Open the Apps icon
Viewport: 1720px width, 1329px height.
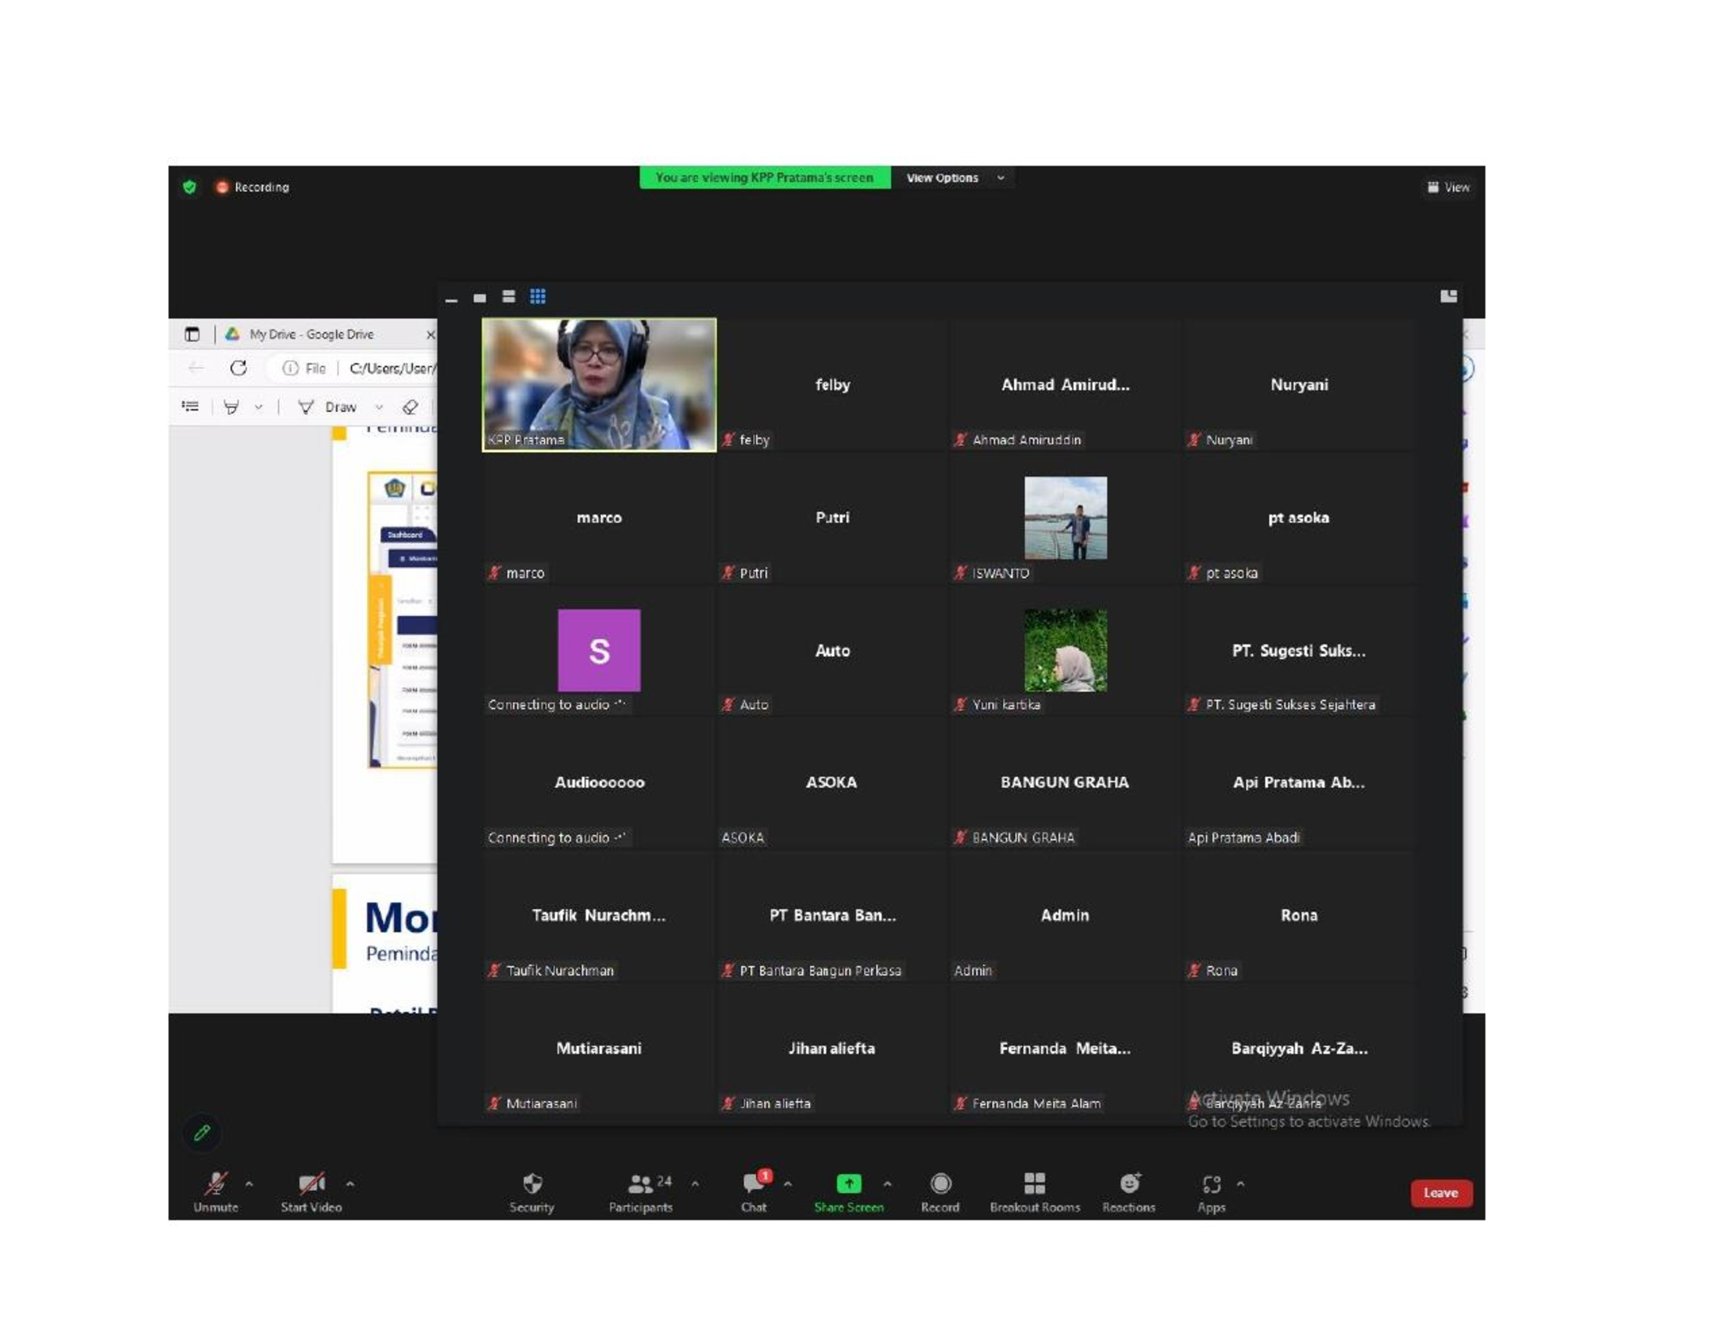click(x=1211, y=1184)
